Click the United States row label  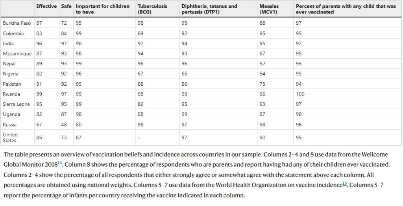click(x=10, y=137)
